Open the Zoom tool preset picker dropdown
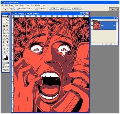 click(x=7, y=9)
